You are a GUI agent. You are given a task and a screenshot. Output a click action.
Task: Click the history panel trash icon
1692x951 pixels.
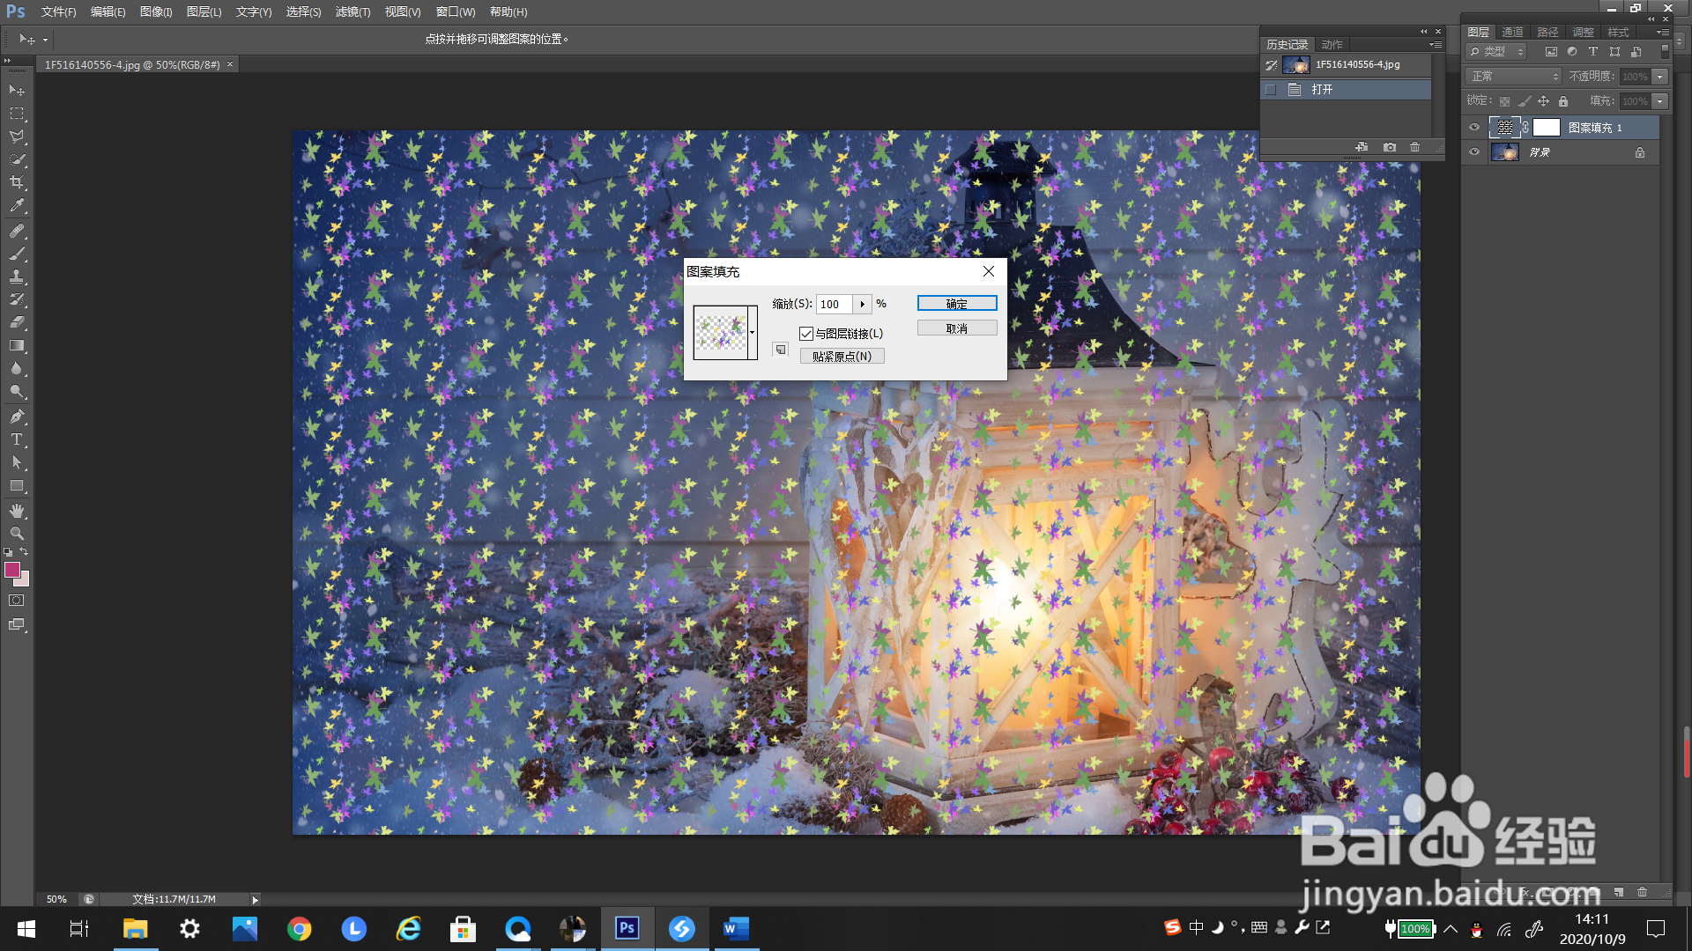1414,147
